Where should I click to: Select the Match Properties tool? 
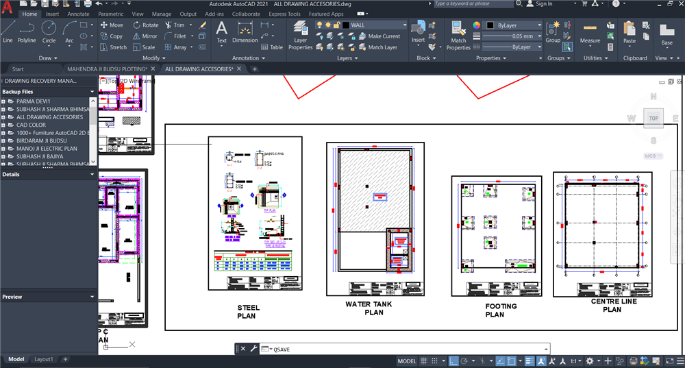coord(458,34)
